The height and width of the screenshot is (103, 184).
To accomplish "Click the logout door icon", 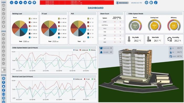I will (x=151, y=2).
